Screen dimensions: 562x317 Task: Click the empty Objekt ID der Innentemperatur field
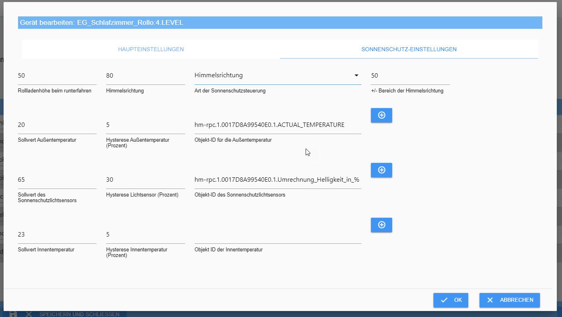click(278, 235)
